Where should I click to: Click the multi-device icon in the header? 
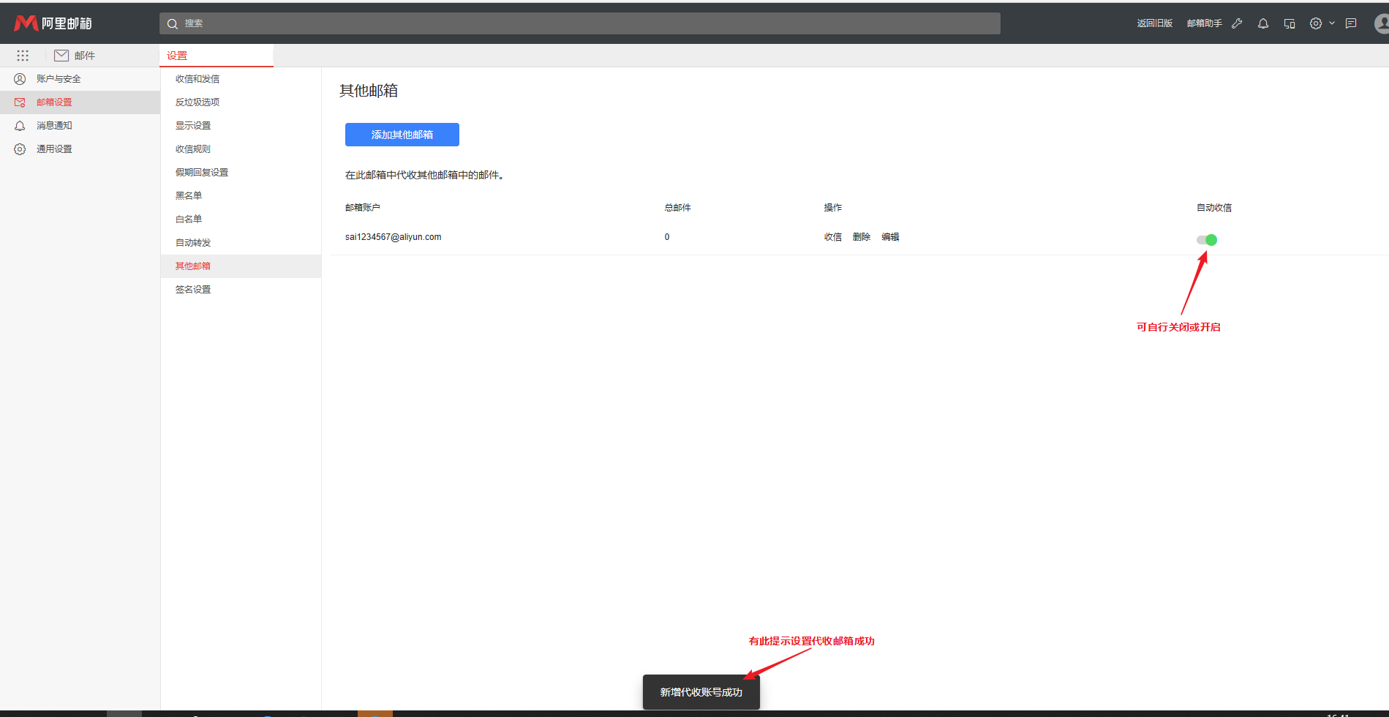[x=1290, y=23]
